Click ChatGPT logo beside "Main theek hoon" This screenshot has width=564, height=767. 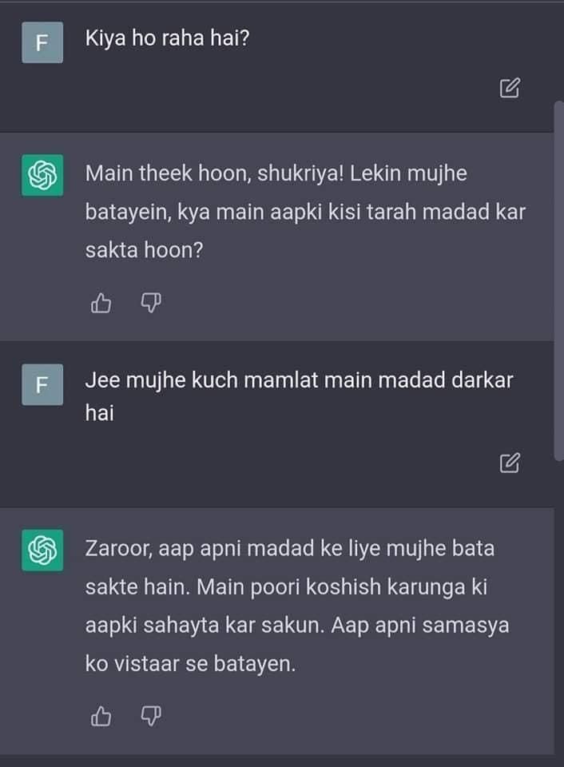pyautogui.click(x=42, y=175)
